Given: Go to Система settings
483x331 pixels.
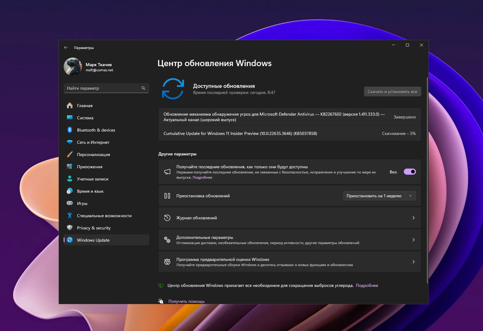Looking at the screenshot, I should point(106,118).
